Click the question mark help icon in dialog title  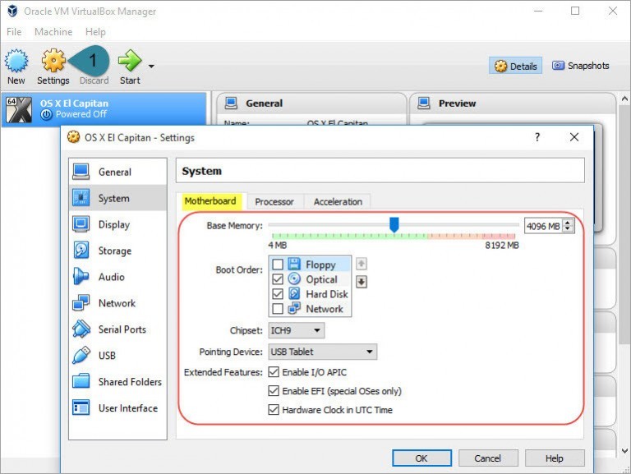[537, 137]
